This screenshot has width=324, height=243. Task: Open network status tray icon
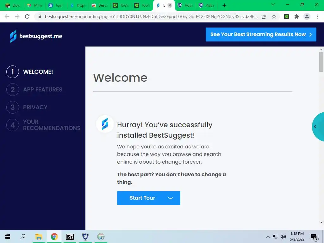[276, 237]
